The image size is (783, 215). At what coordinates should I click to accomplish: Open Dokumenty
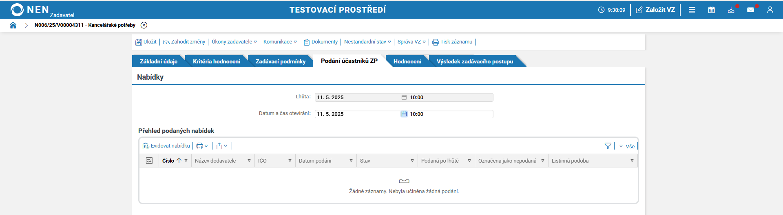click(x=321, y=42)
